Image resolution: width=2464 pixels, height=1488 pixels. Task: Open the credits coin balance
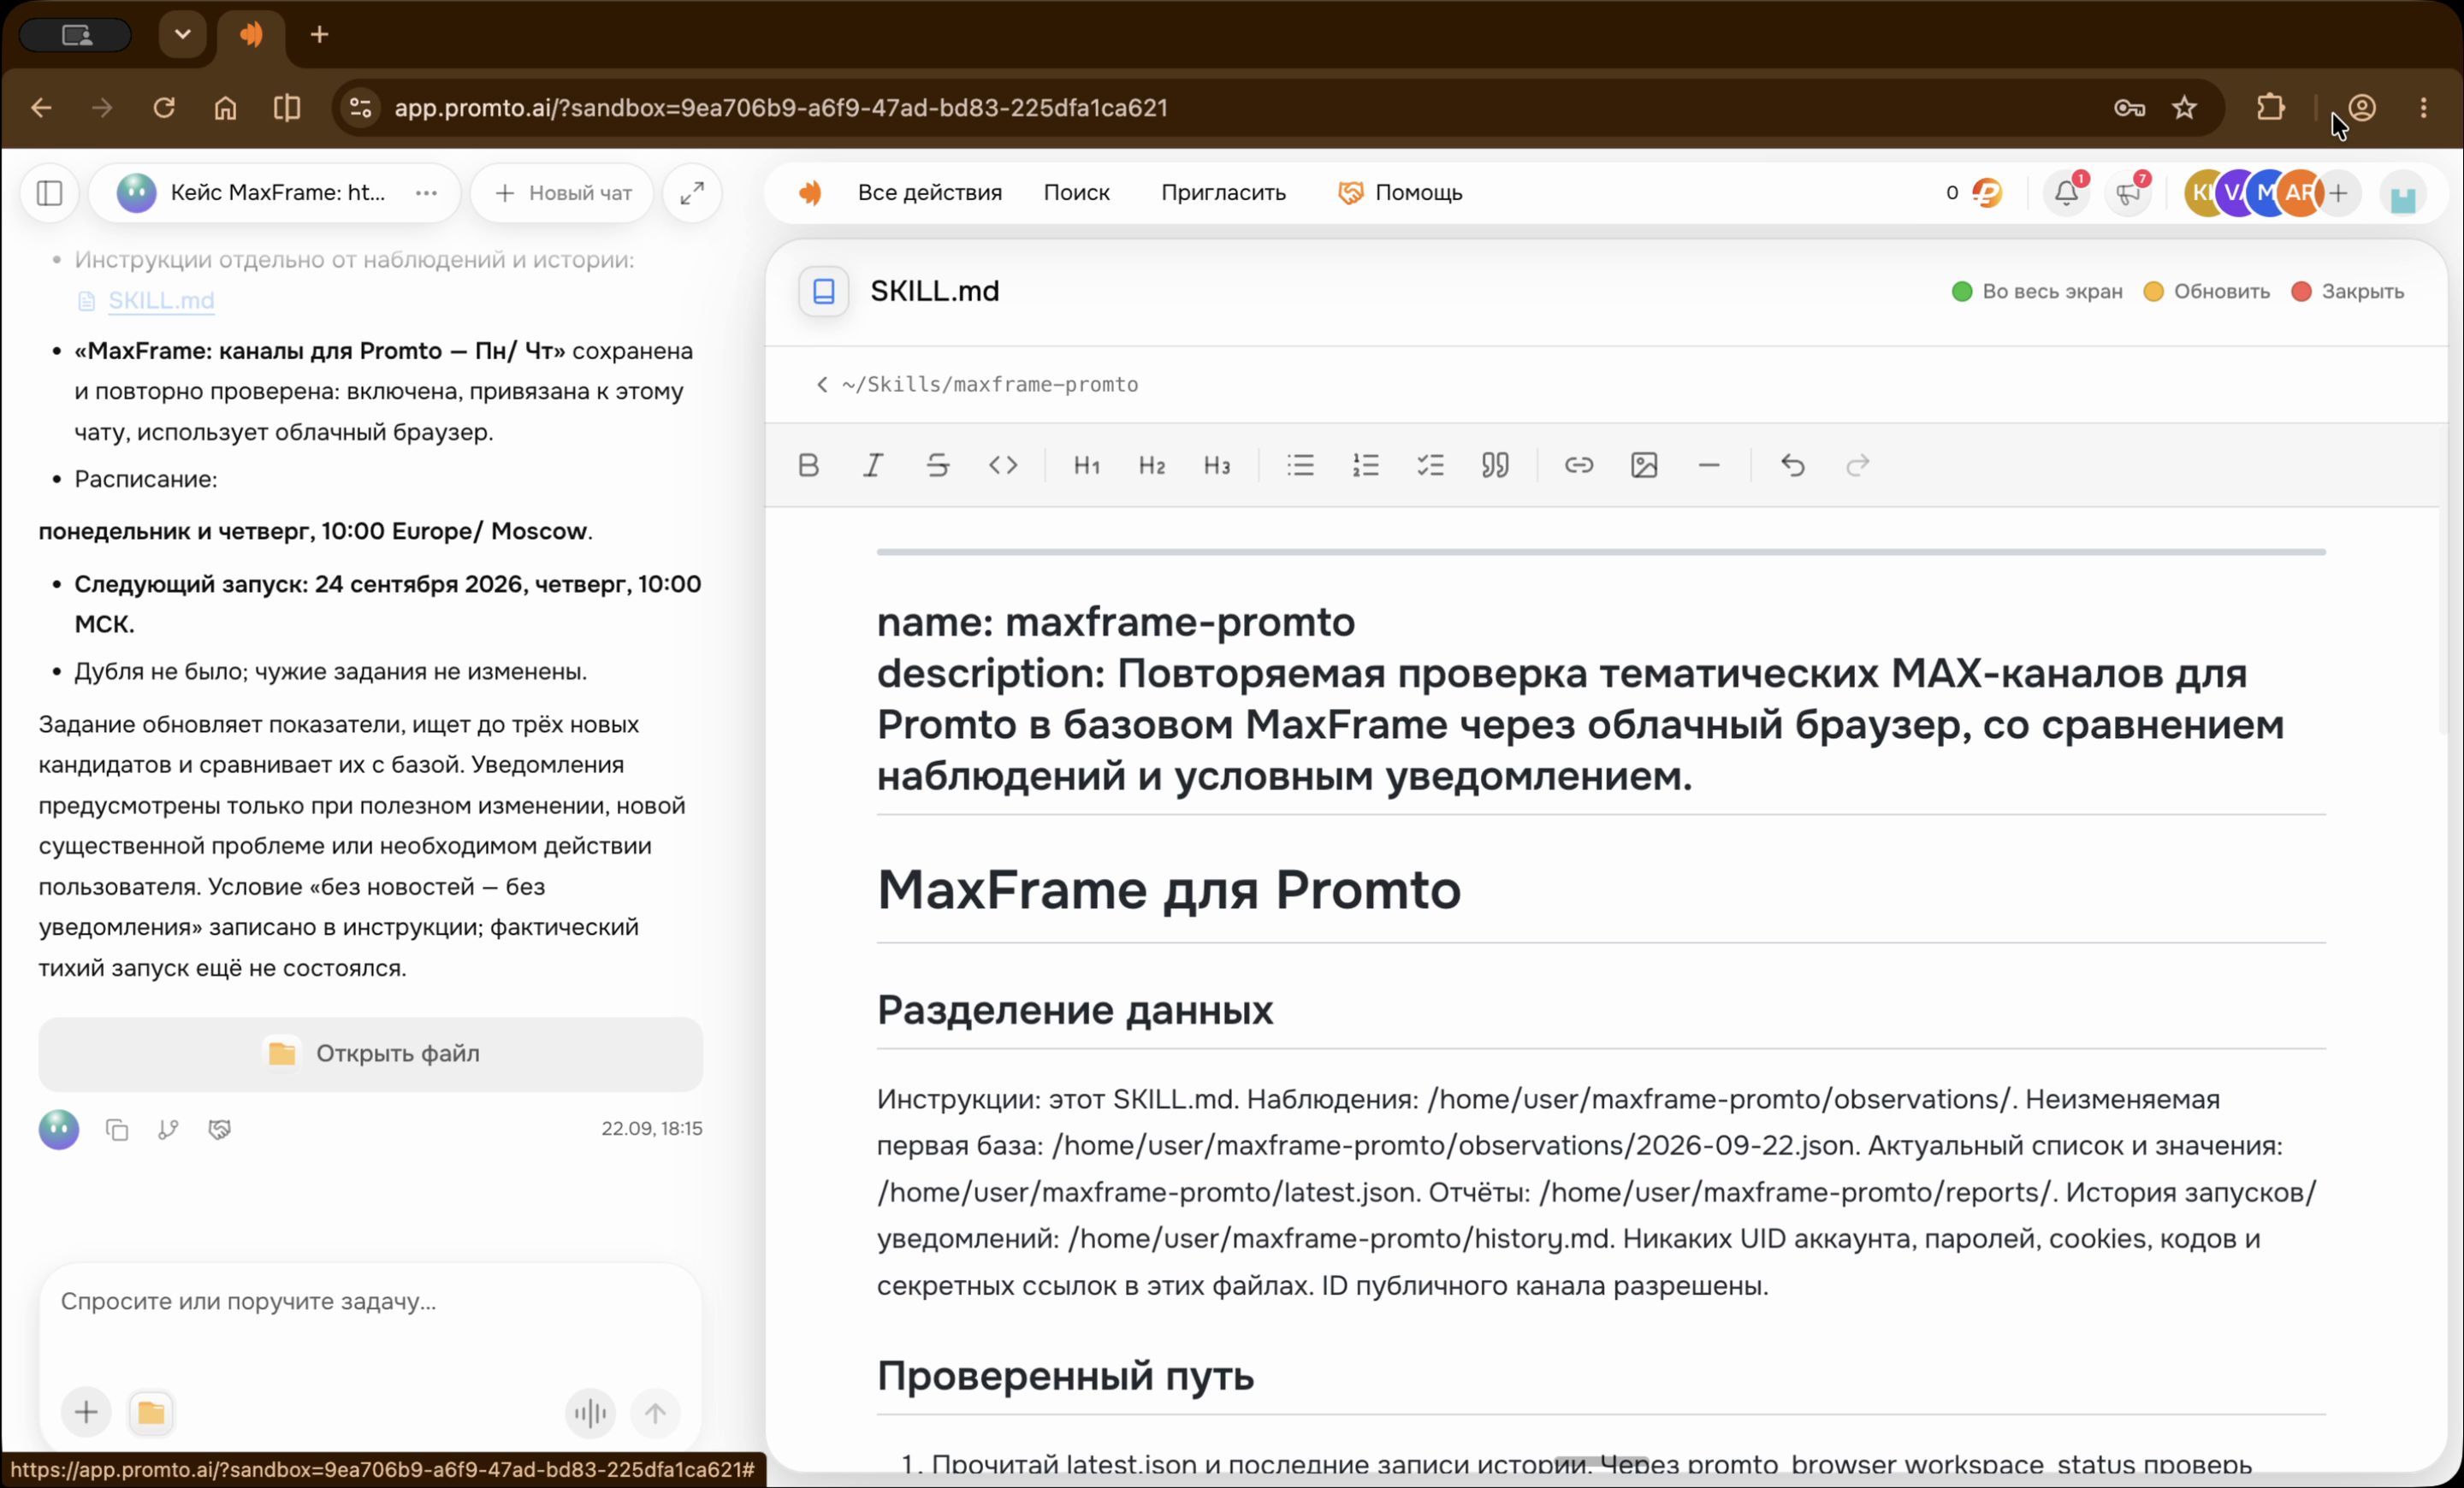tap(1974, 193)
